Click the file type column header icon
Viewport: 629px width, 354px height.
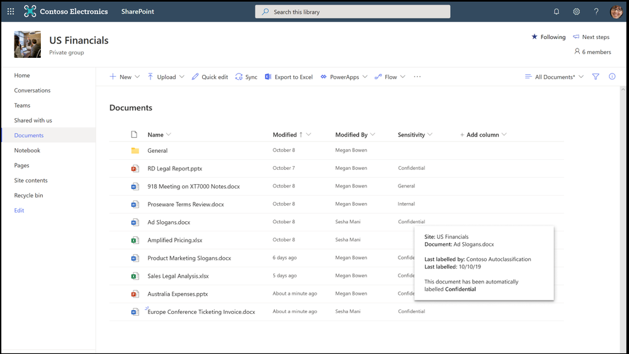134,135
